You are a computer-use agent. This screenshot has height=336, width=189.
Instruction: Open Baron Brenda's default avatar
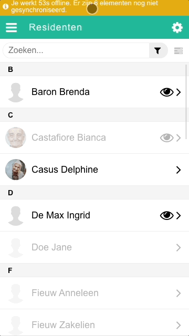point(16,92)
